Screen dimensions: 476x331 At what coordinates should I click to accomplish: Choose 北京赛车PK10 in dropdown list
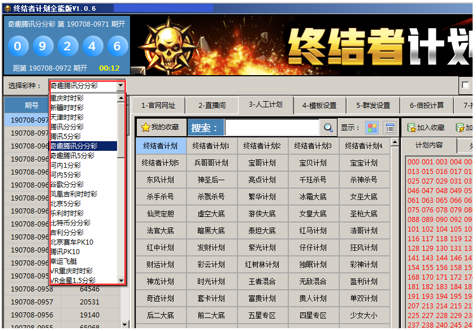(x=72, y=242)
